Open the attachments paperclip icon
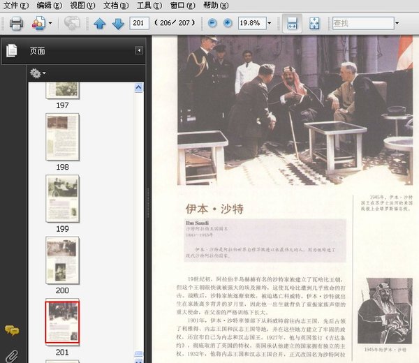419x363 pixels. point(12,356)
